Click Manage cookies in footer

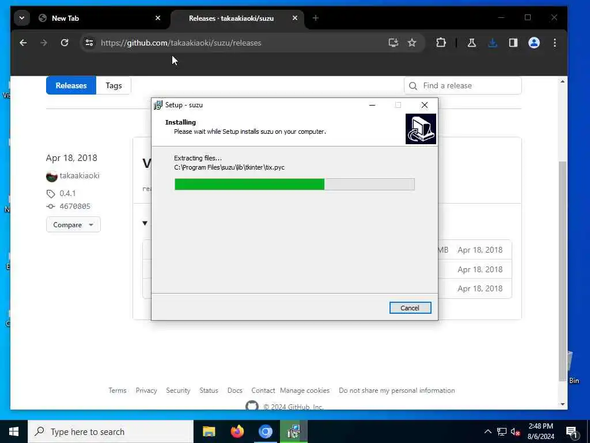pos(305,391)
